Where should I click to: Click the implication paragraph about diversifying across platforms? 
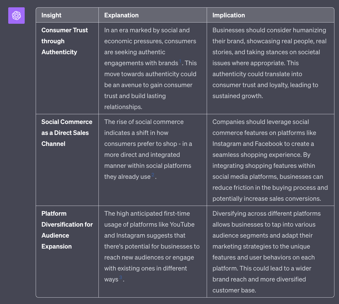pos(266,252)
